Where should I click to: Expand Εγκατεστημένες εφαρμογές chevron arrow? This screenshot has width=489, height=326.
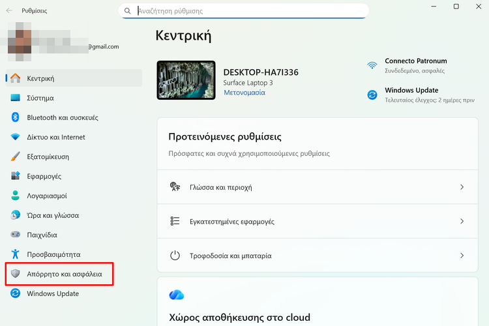coord(462,222)
